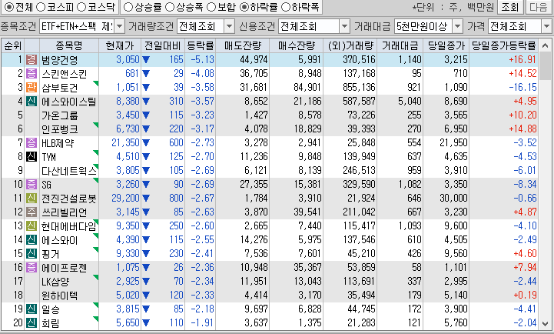This screenshot has height=334, width=554.
Task: Click the vertical scrollbar thumb
Action: [x=546, y=65]
